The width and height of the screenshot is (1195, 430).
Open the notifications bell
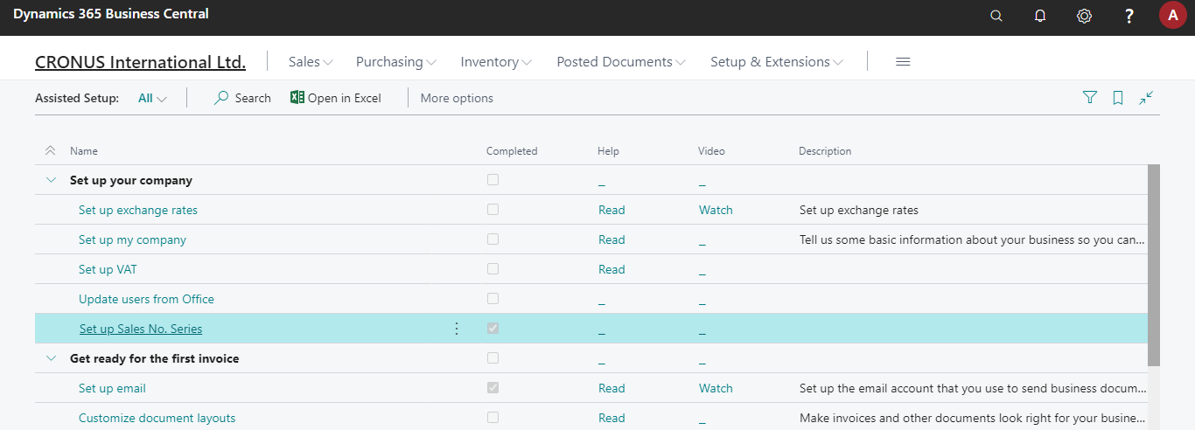tap(1040, 16)
